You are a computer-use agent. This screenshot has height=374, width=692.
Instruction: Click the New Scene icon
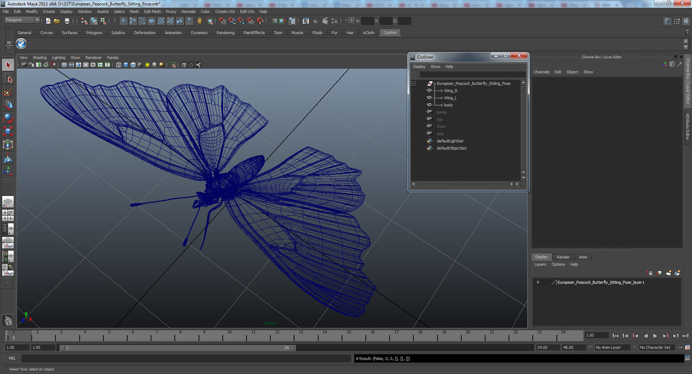48,21
